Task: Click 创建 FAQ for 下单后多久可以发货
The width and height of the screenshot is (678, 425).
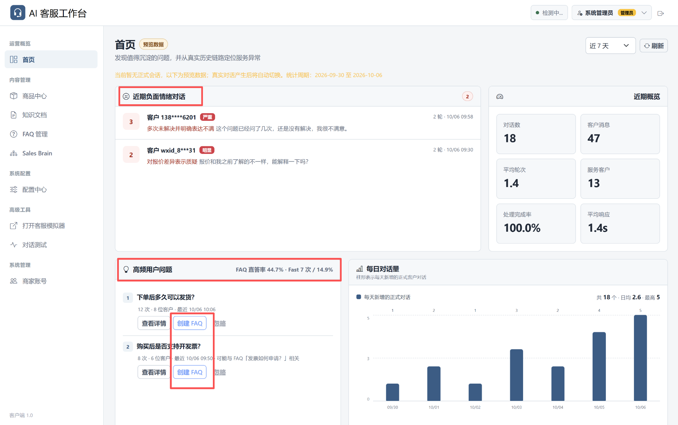Action: click(x=190, y=323)
